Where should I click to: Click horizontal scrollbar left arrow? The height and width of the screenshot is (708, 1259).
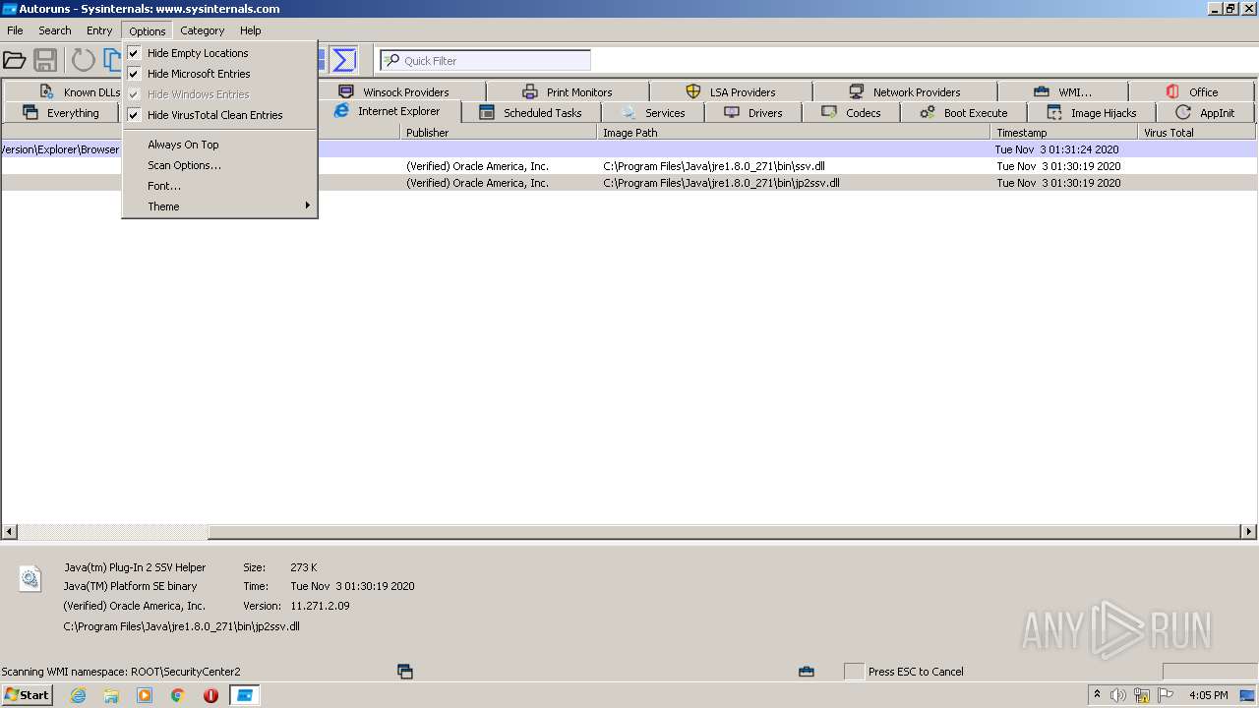pyautogui.click(x=10, y=532)
